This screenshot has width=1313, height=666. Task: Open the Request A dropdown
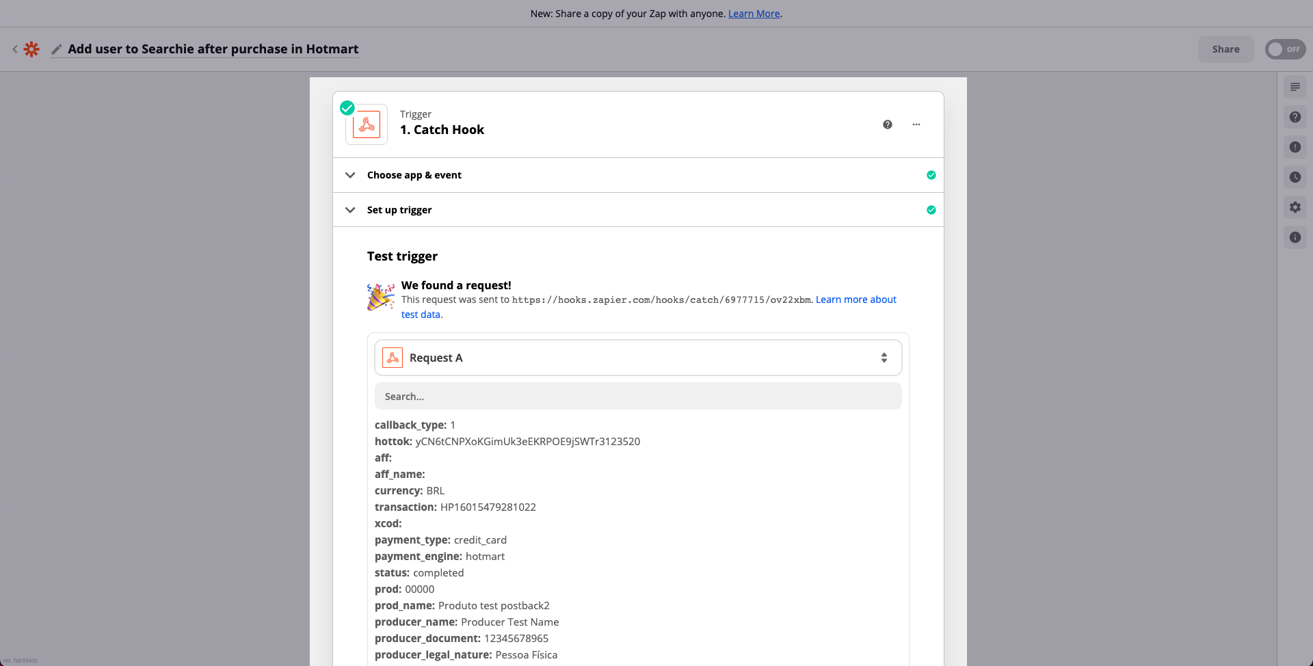tap(638, 358)
